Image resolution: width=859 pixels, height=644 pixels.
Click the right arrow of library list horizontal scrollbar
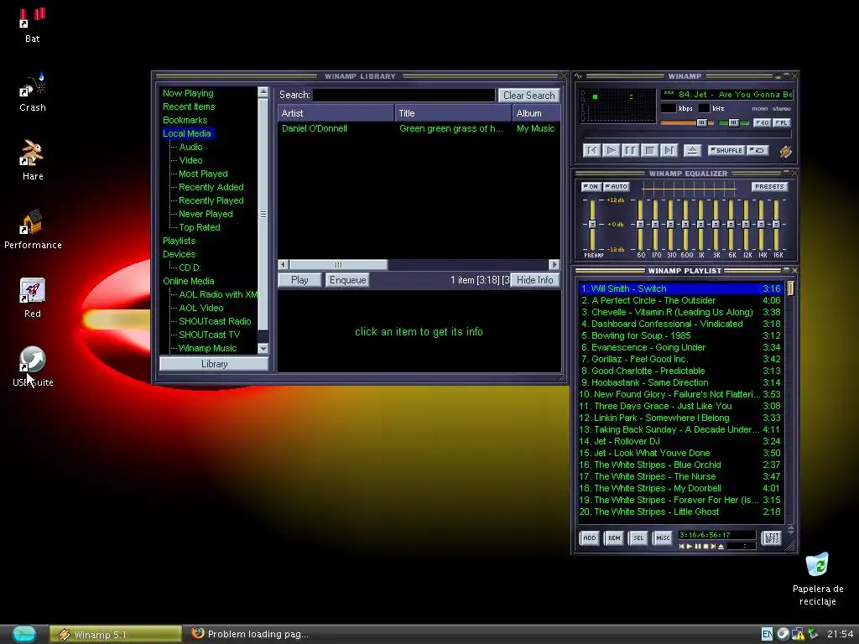tap(554, 264)
